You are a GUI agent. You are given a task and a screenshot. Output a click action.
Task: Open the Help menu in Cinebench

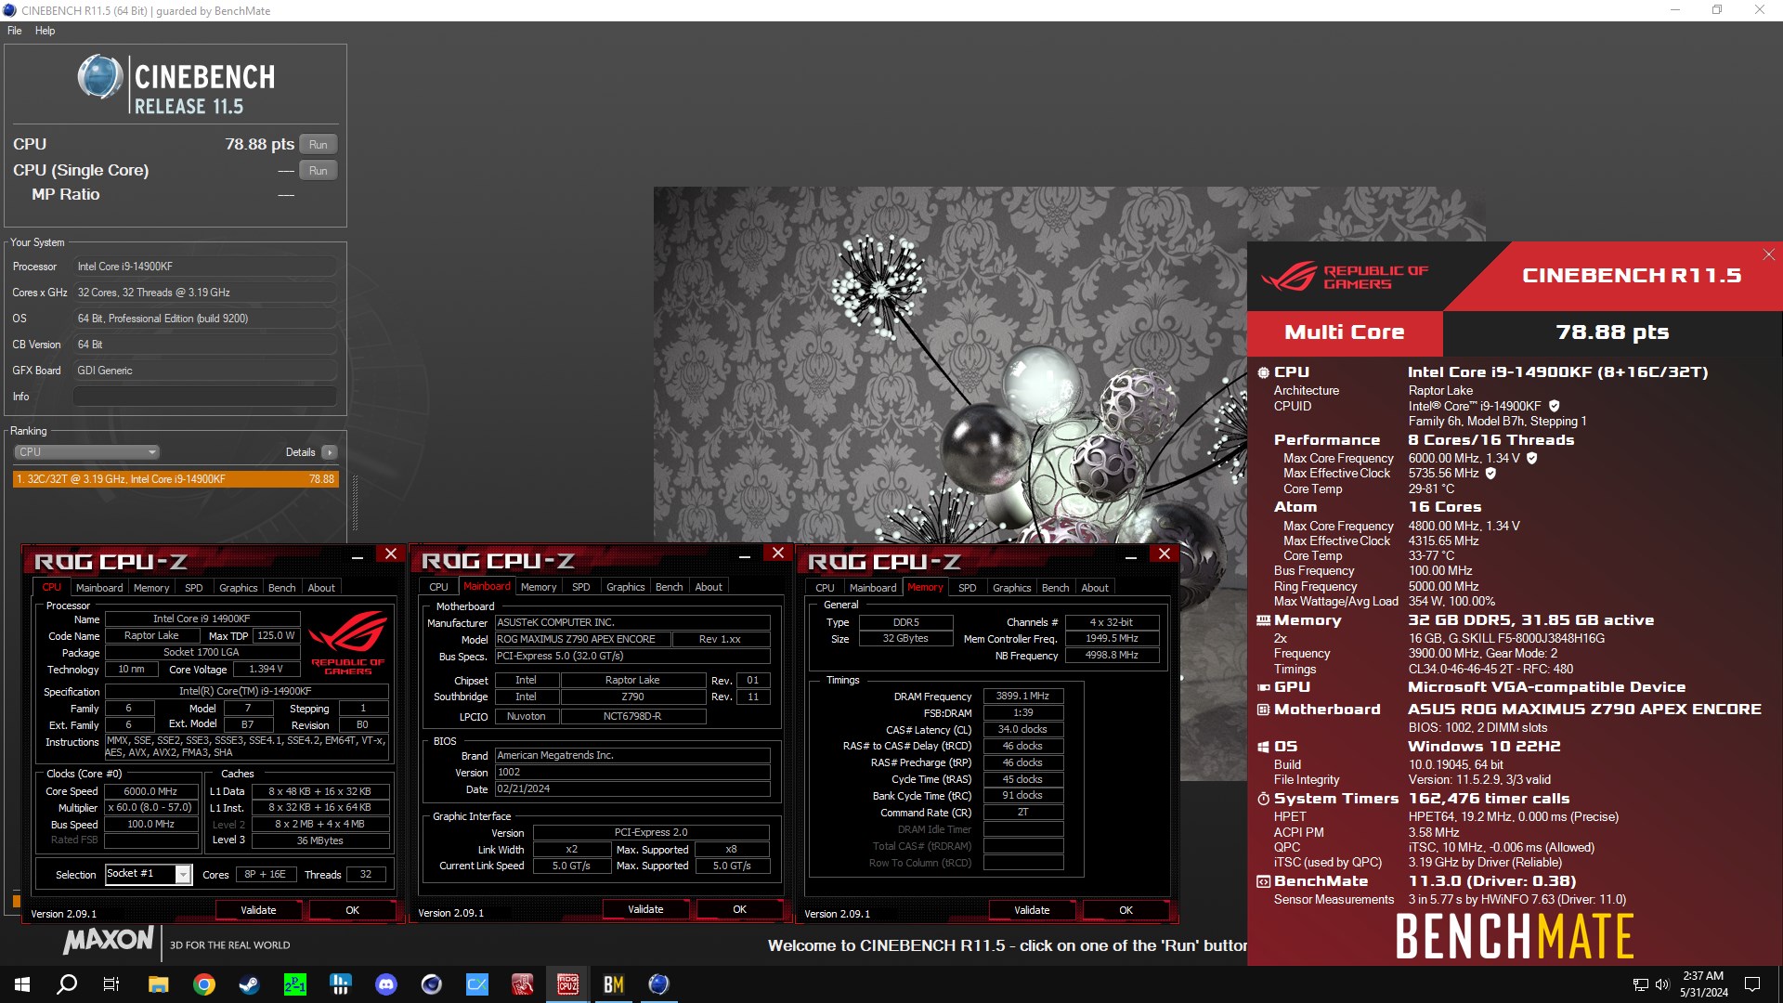point(45,31)
